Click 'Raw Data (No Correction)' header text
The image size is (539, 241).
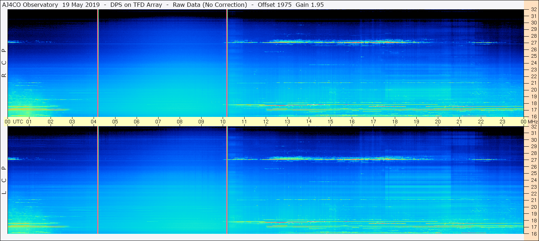[x=210, y=5]
